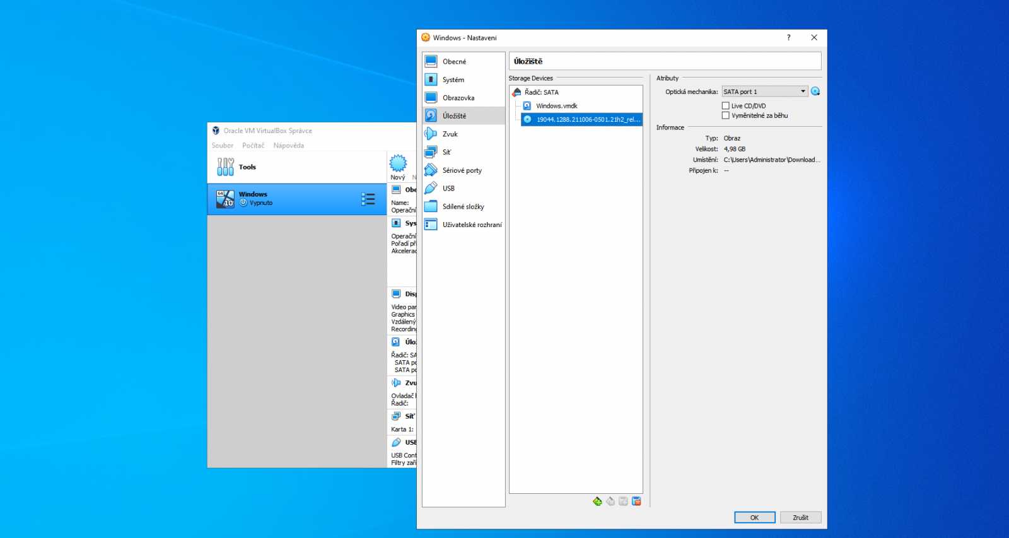Click the Nový gear icon in VirtualBox Správce

click(x=398, y=163)
